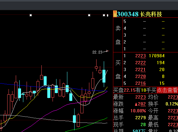Click the 涨幅 10.00% value
The image size is (178, 132).
(x=138, y=111)
